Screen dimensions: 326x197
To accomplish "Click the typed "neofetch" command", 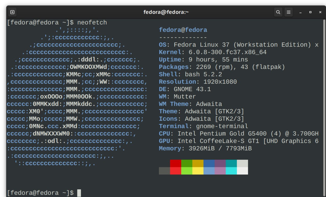I will point(92,23).
